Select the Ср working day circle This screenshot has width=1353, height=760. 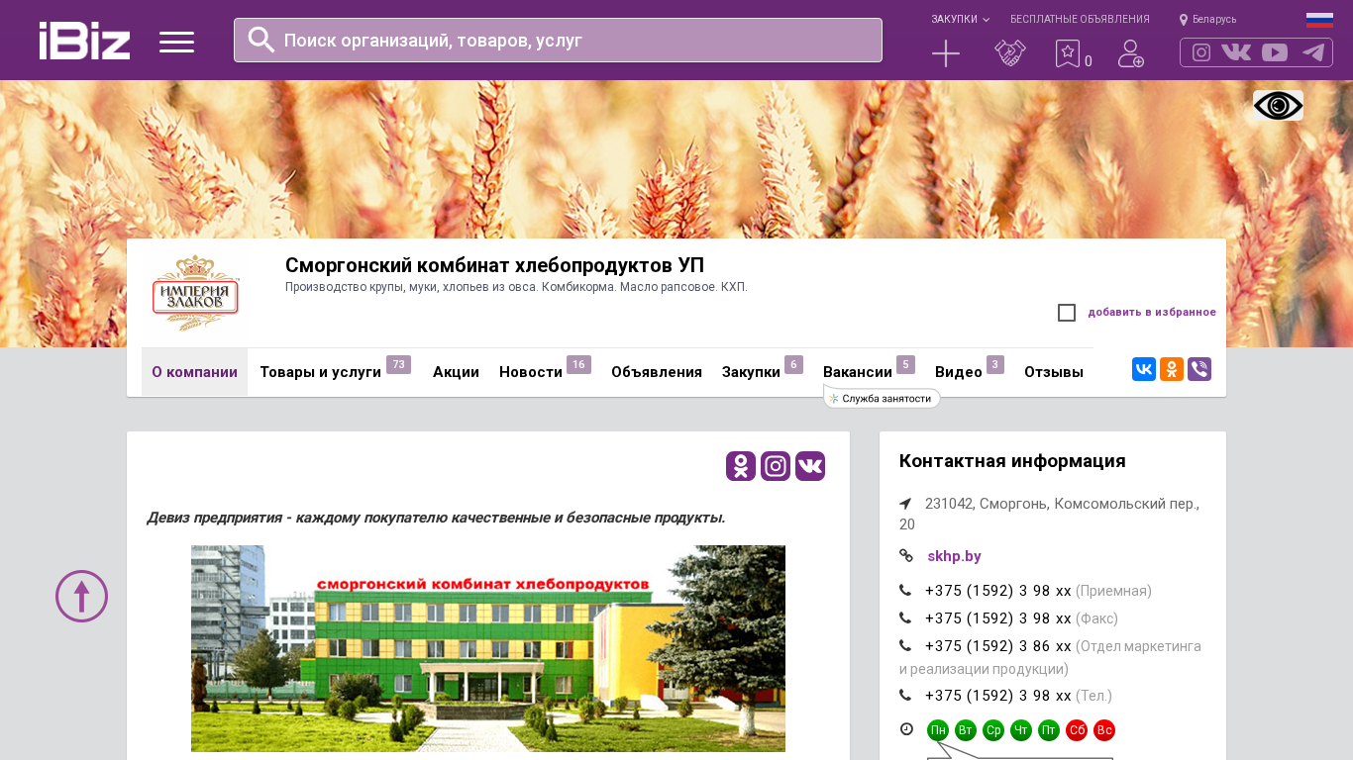[993, 730]
